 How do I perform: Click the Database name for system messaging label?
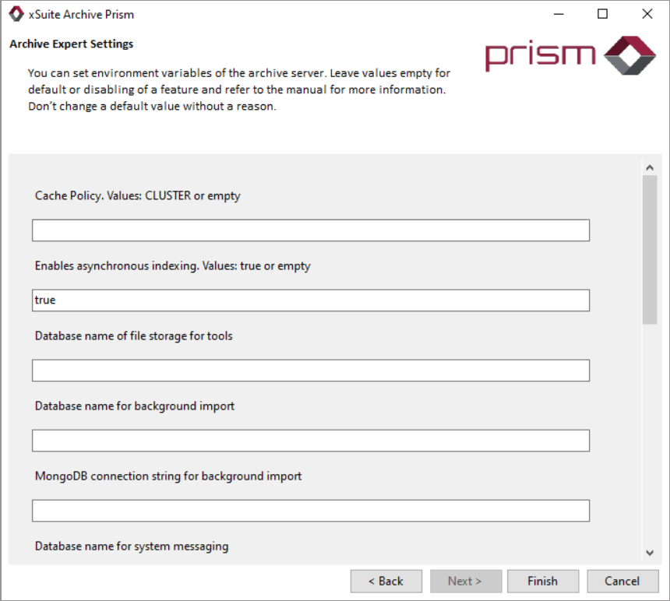[132, 547]
